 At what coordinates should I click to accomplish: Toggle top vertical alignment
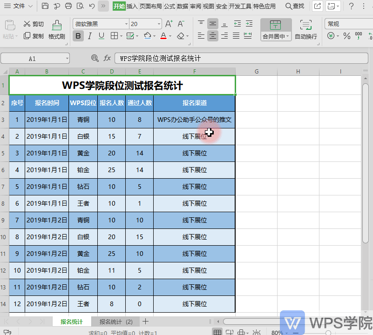click(201, 24)
